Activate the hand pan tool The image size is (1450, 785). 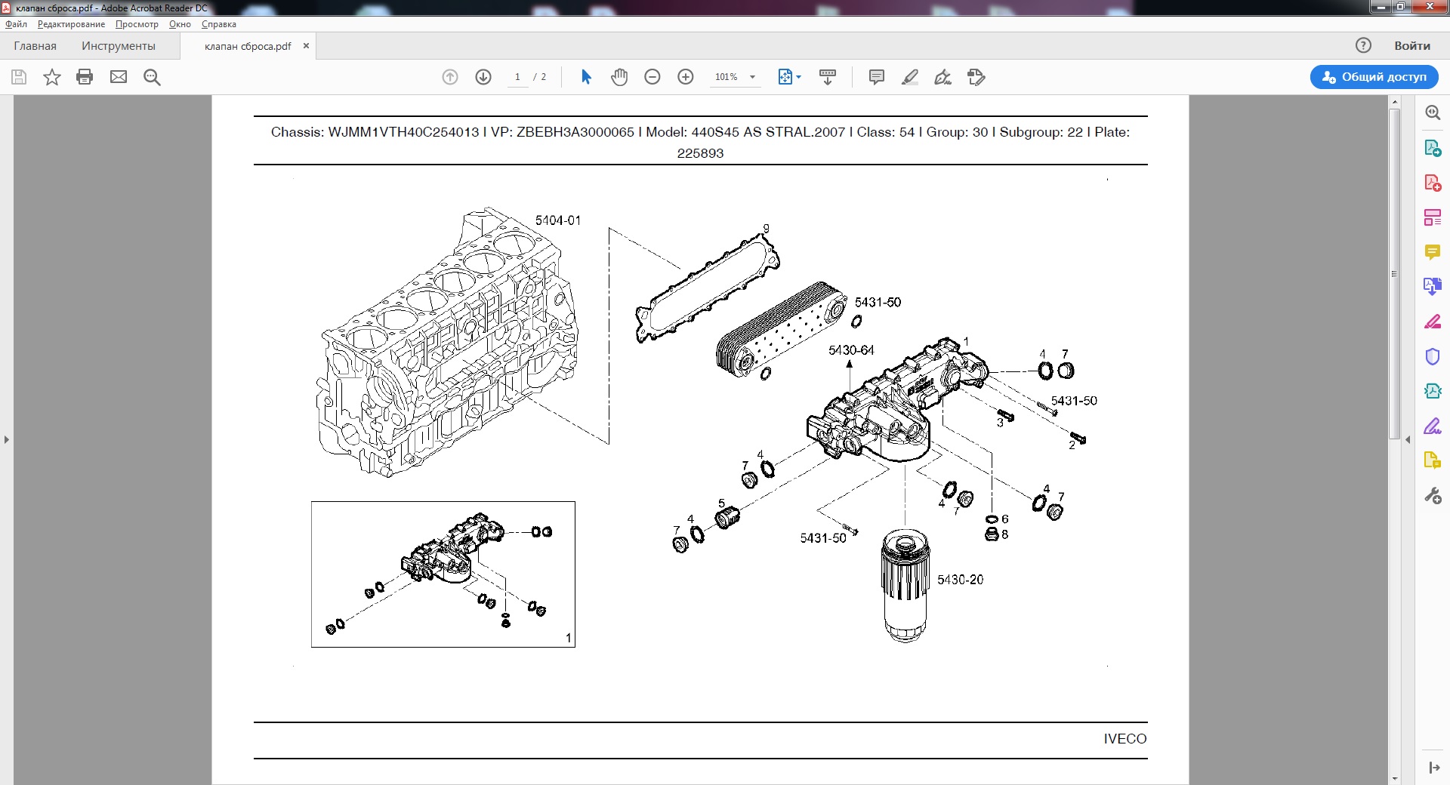click(x=619, y=77)
